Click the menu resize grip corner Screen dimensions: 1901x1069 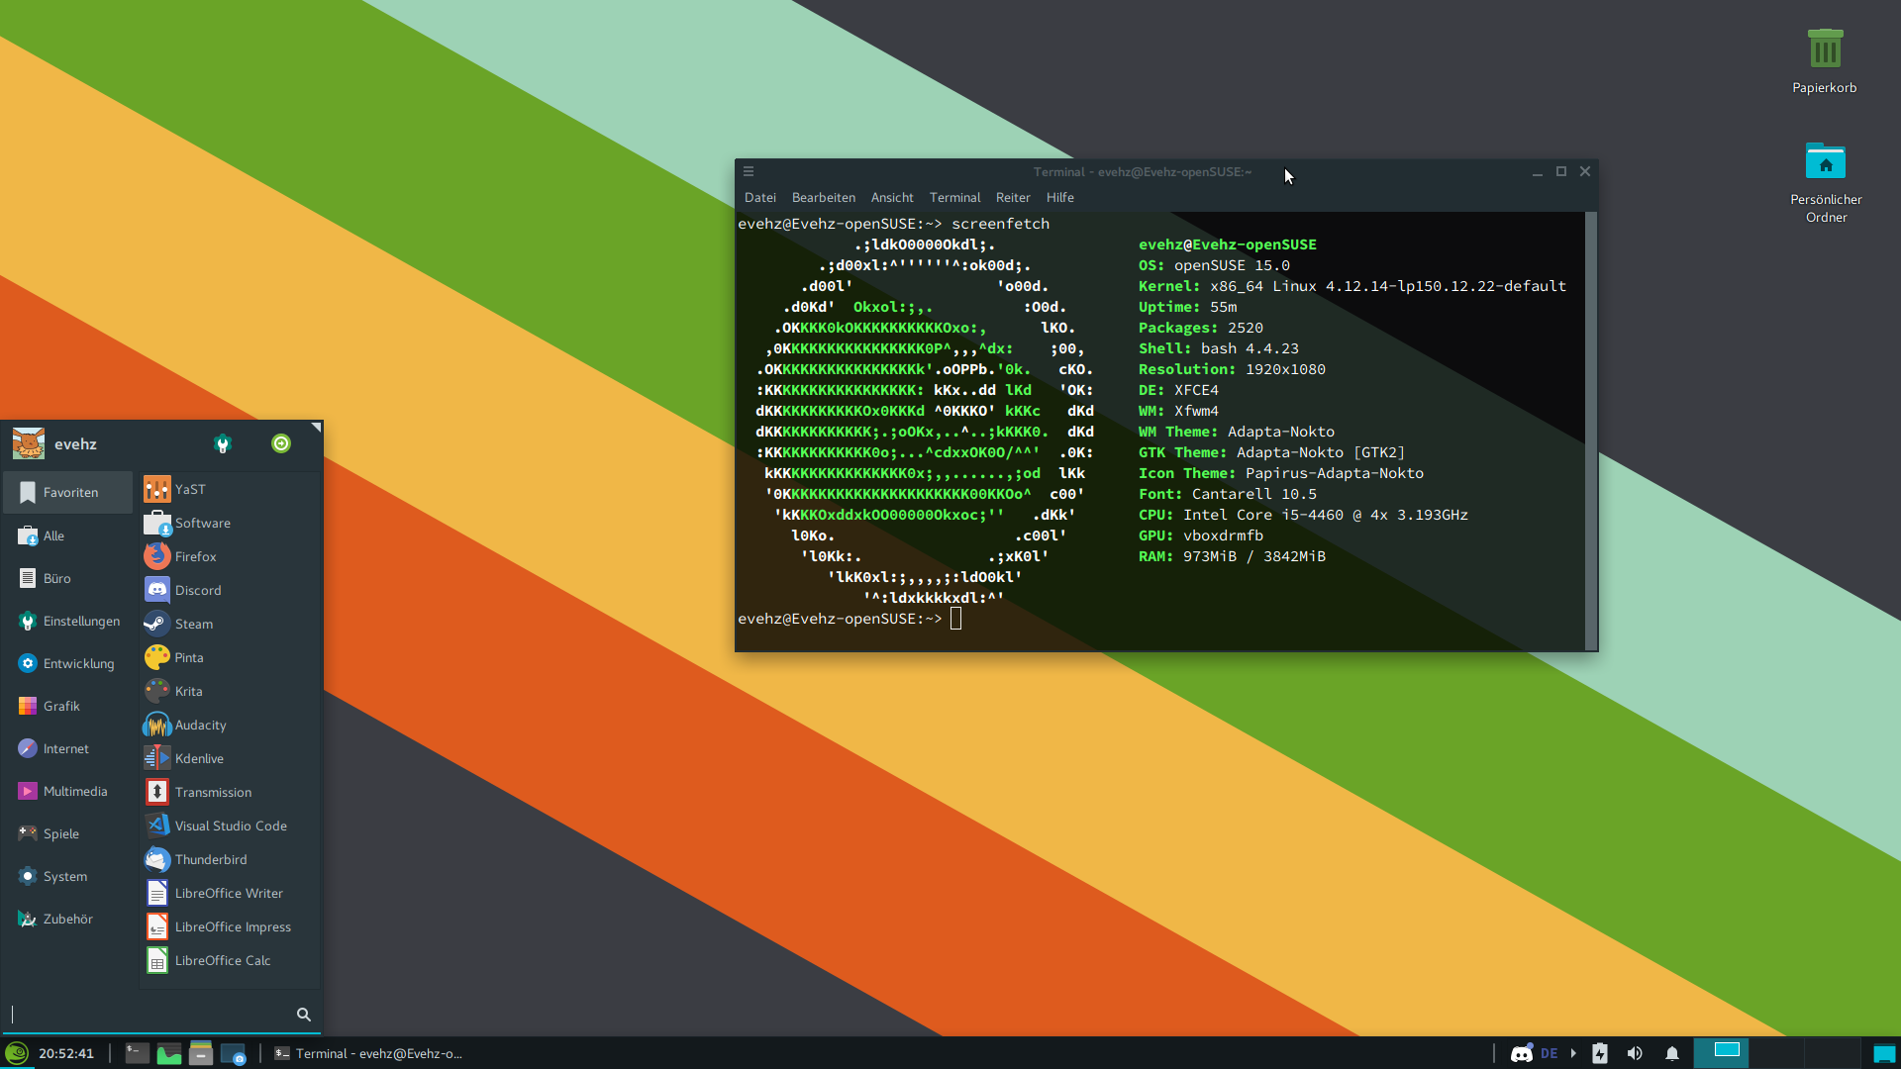316,428
